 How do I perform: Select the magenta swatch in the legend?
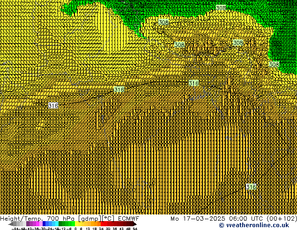(37, 224)
